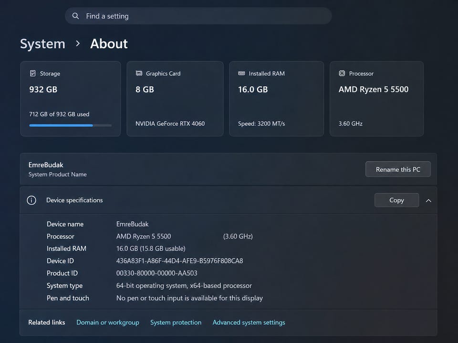Click the Graphics Card icon
The height and width of the screenshot is (343, 458).
[139, 73]
